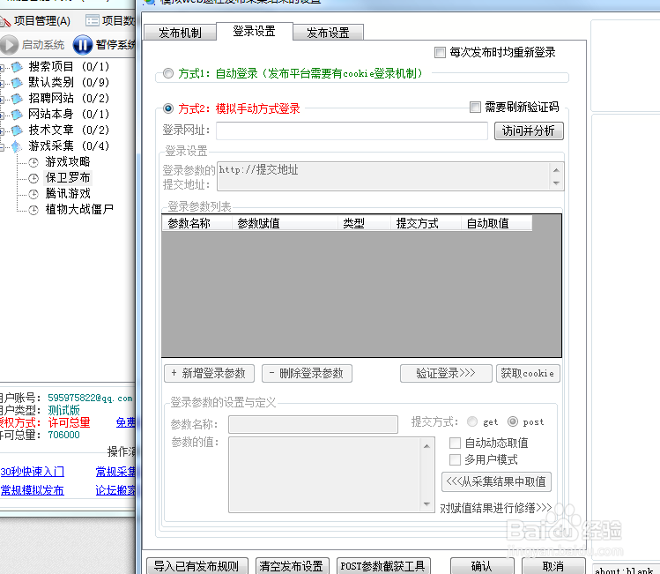Viewport: 660px width, 574px height.
Task: Click the 参数名称 column header
Action: 197,223
